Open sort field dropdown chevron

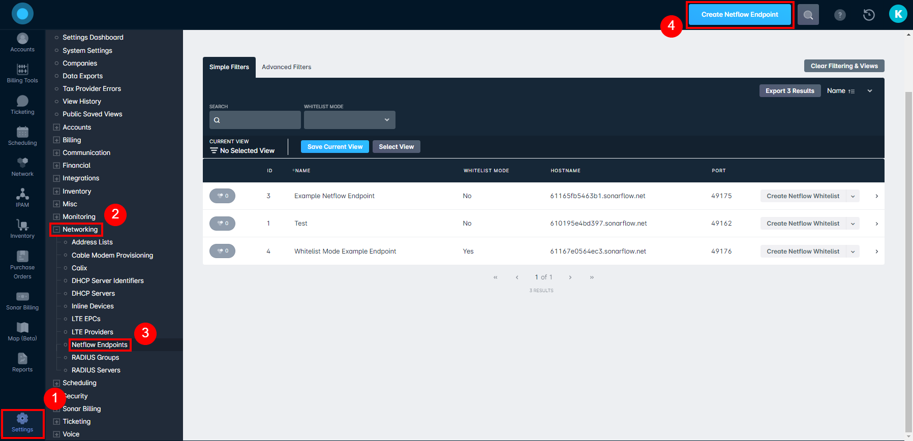click(870, 91)
